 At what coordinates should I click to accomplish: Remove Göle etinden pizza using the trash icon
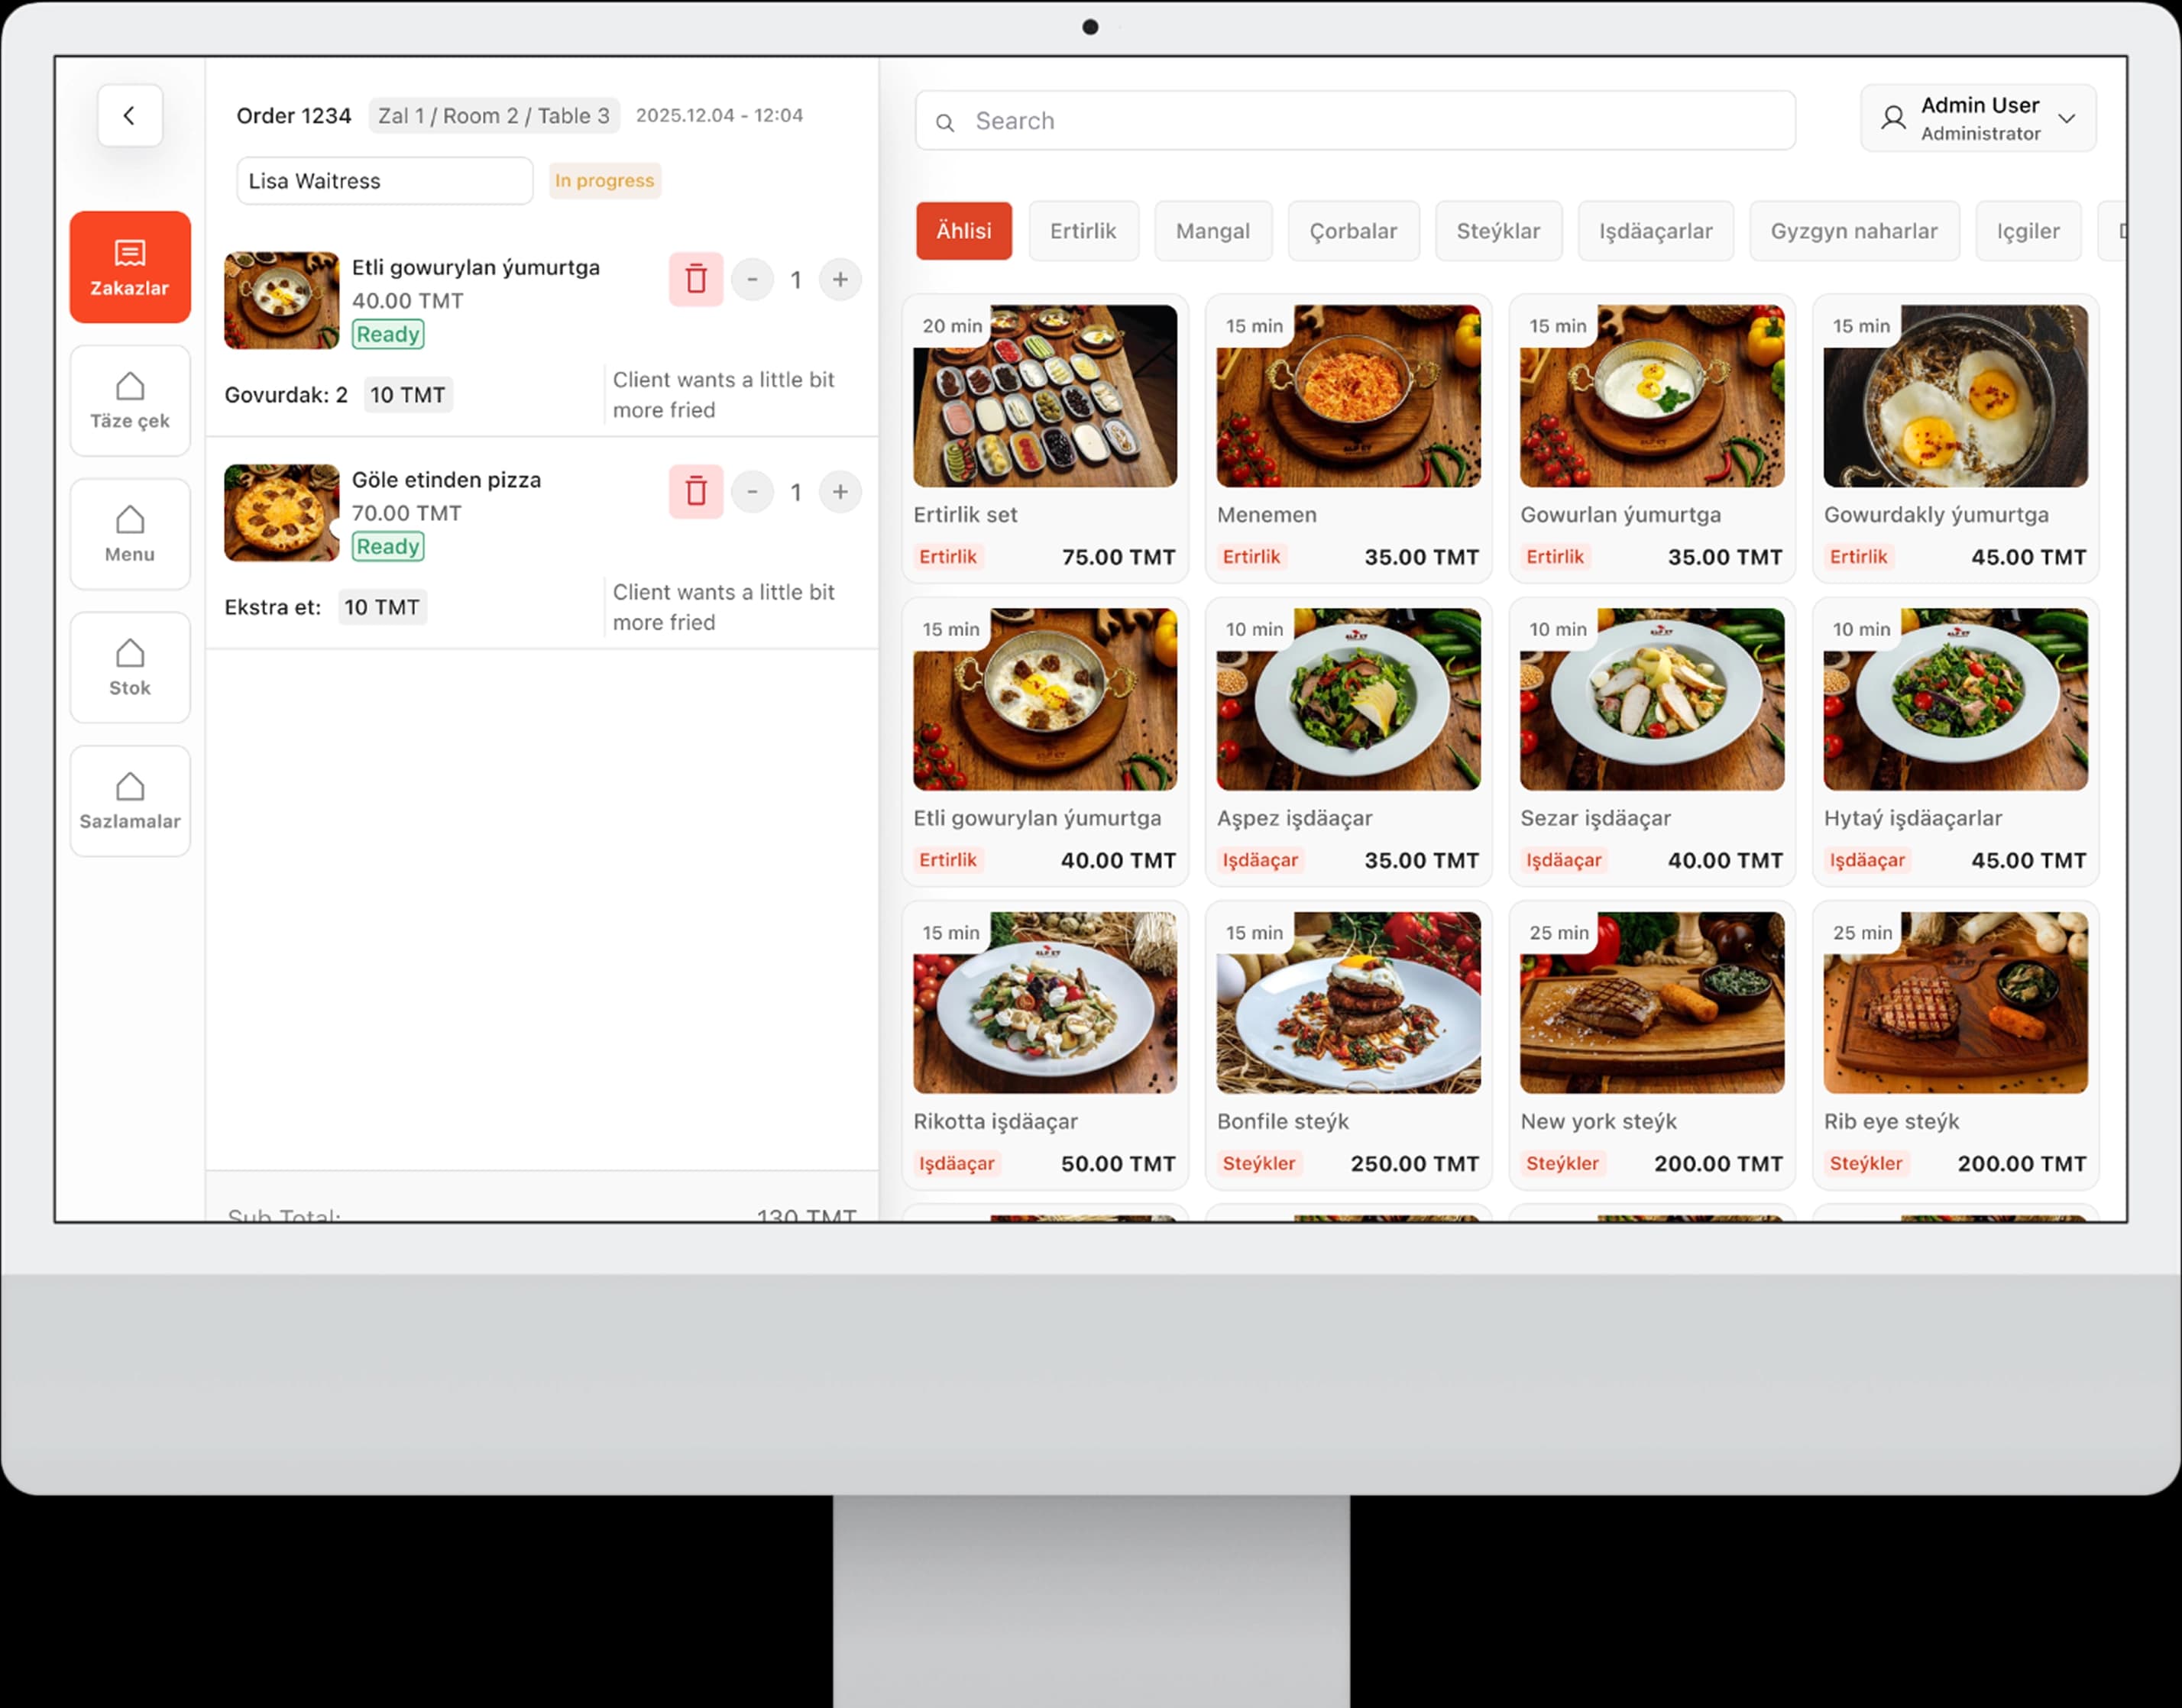[696, 492]
